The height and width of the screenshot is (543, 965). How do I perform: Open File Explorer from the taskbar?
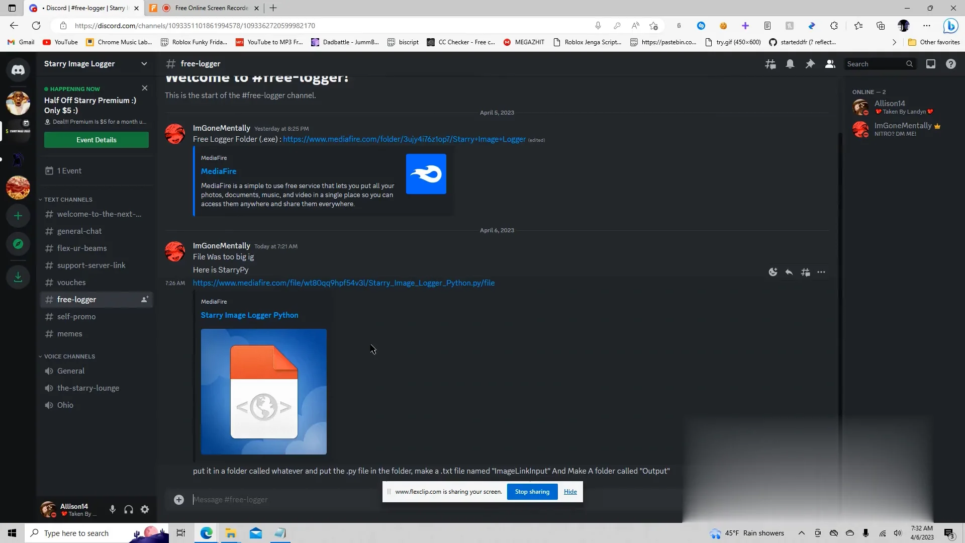(231, 533)
